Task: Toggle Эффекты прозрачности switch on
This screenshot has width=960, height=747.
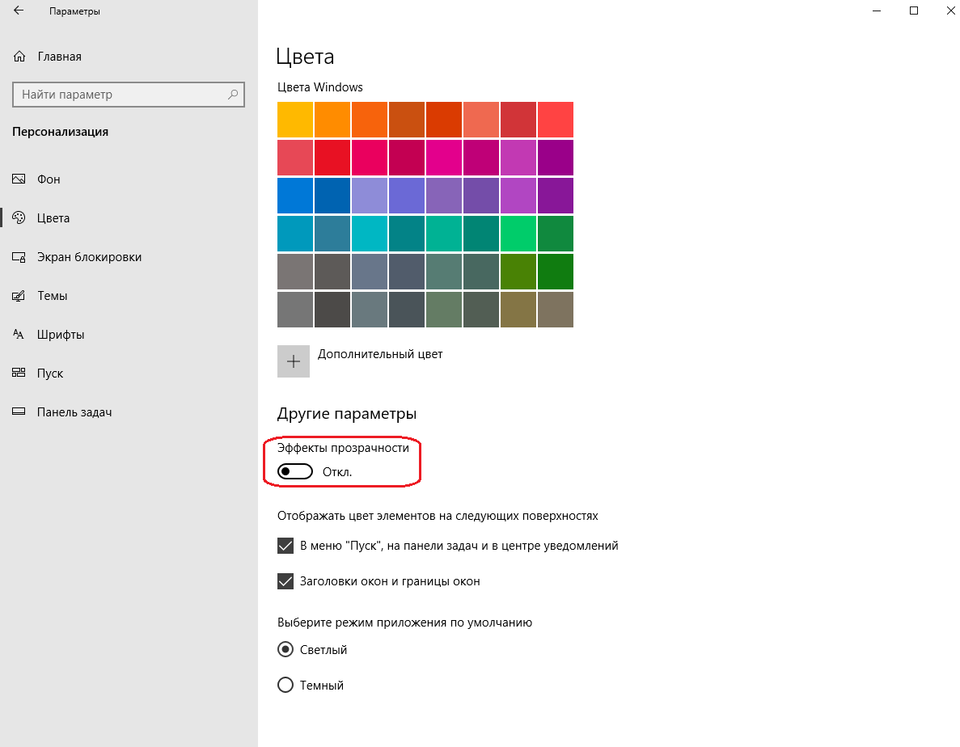Action: [x=295, y=471]
